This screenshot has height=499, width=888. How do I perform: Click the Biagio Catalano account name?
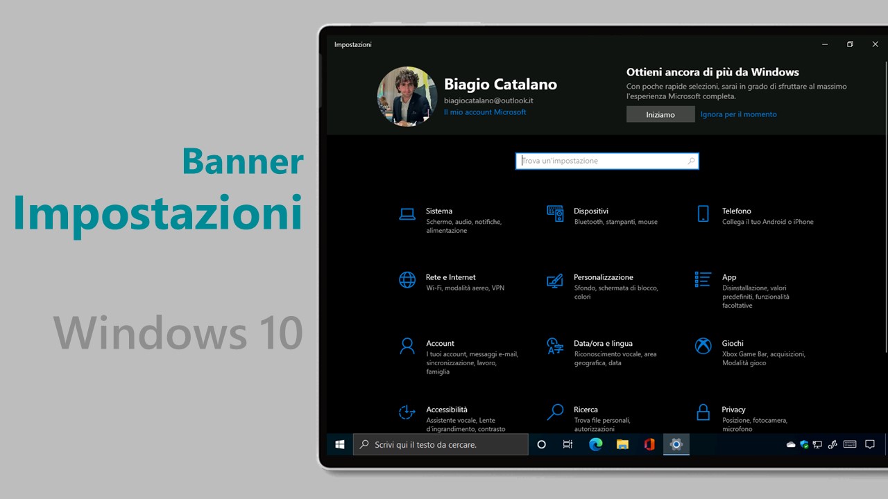point(500,85)
